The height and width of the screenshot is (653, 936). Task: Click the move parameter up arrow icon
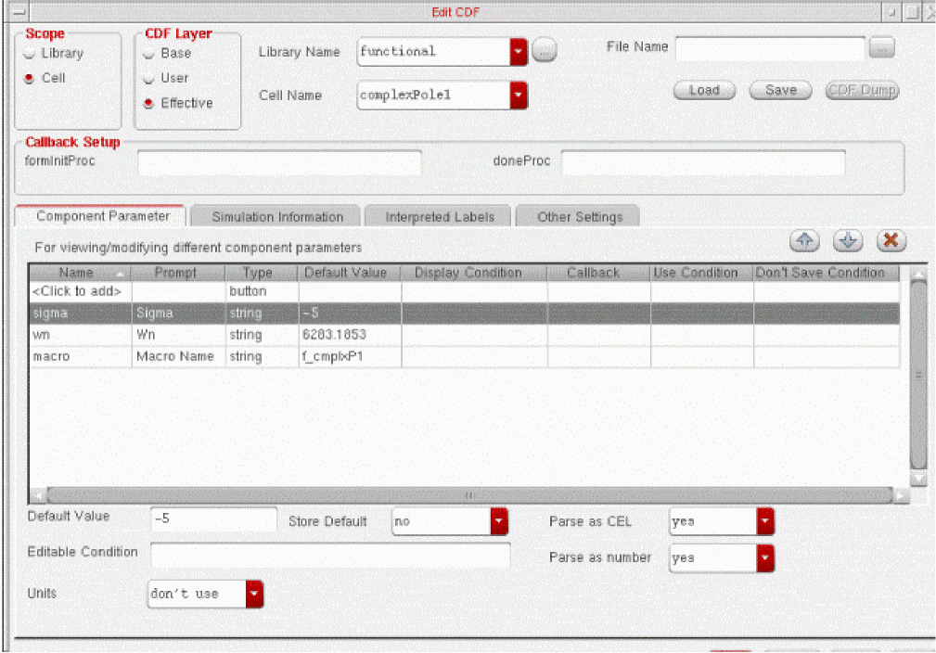pos(804,240)
